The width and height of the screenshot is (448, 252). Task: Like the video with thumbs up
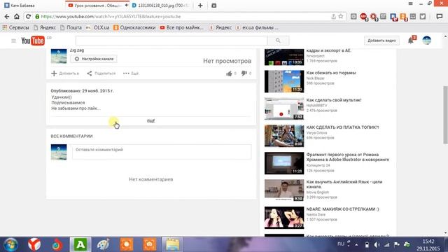[229, 73]
